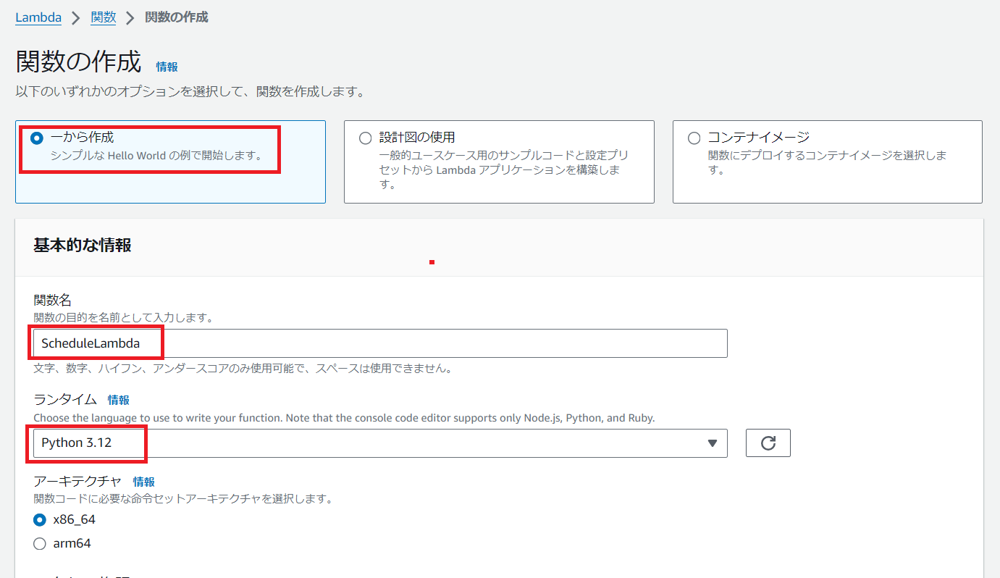
Task: Select the 設計図の使用 radio option
Action: coord(366,138)
